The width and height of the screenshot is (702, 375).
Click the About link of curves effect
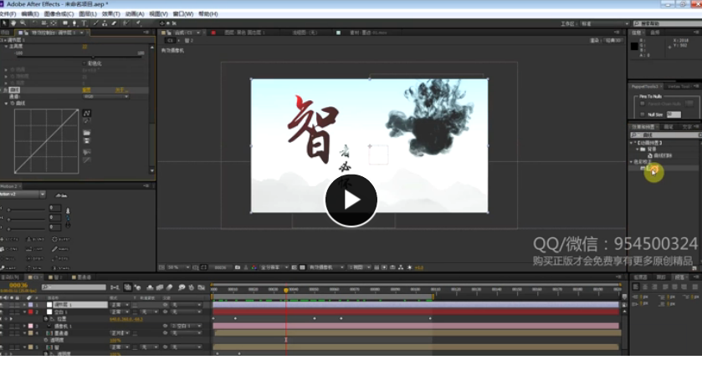tap(120, 90)
